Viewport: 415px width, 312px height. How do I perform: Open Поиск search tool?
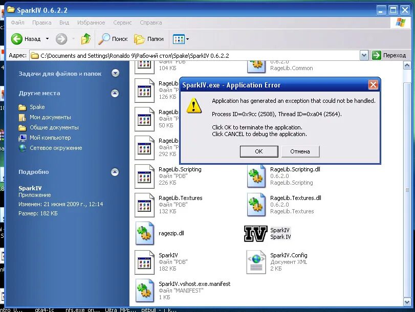click(113, 39)
